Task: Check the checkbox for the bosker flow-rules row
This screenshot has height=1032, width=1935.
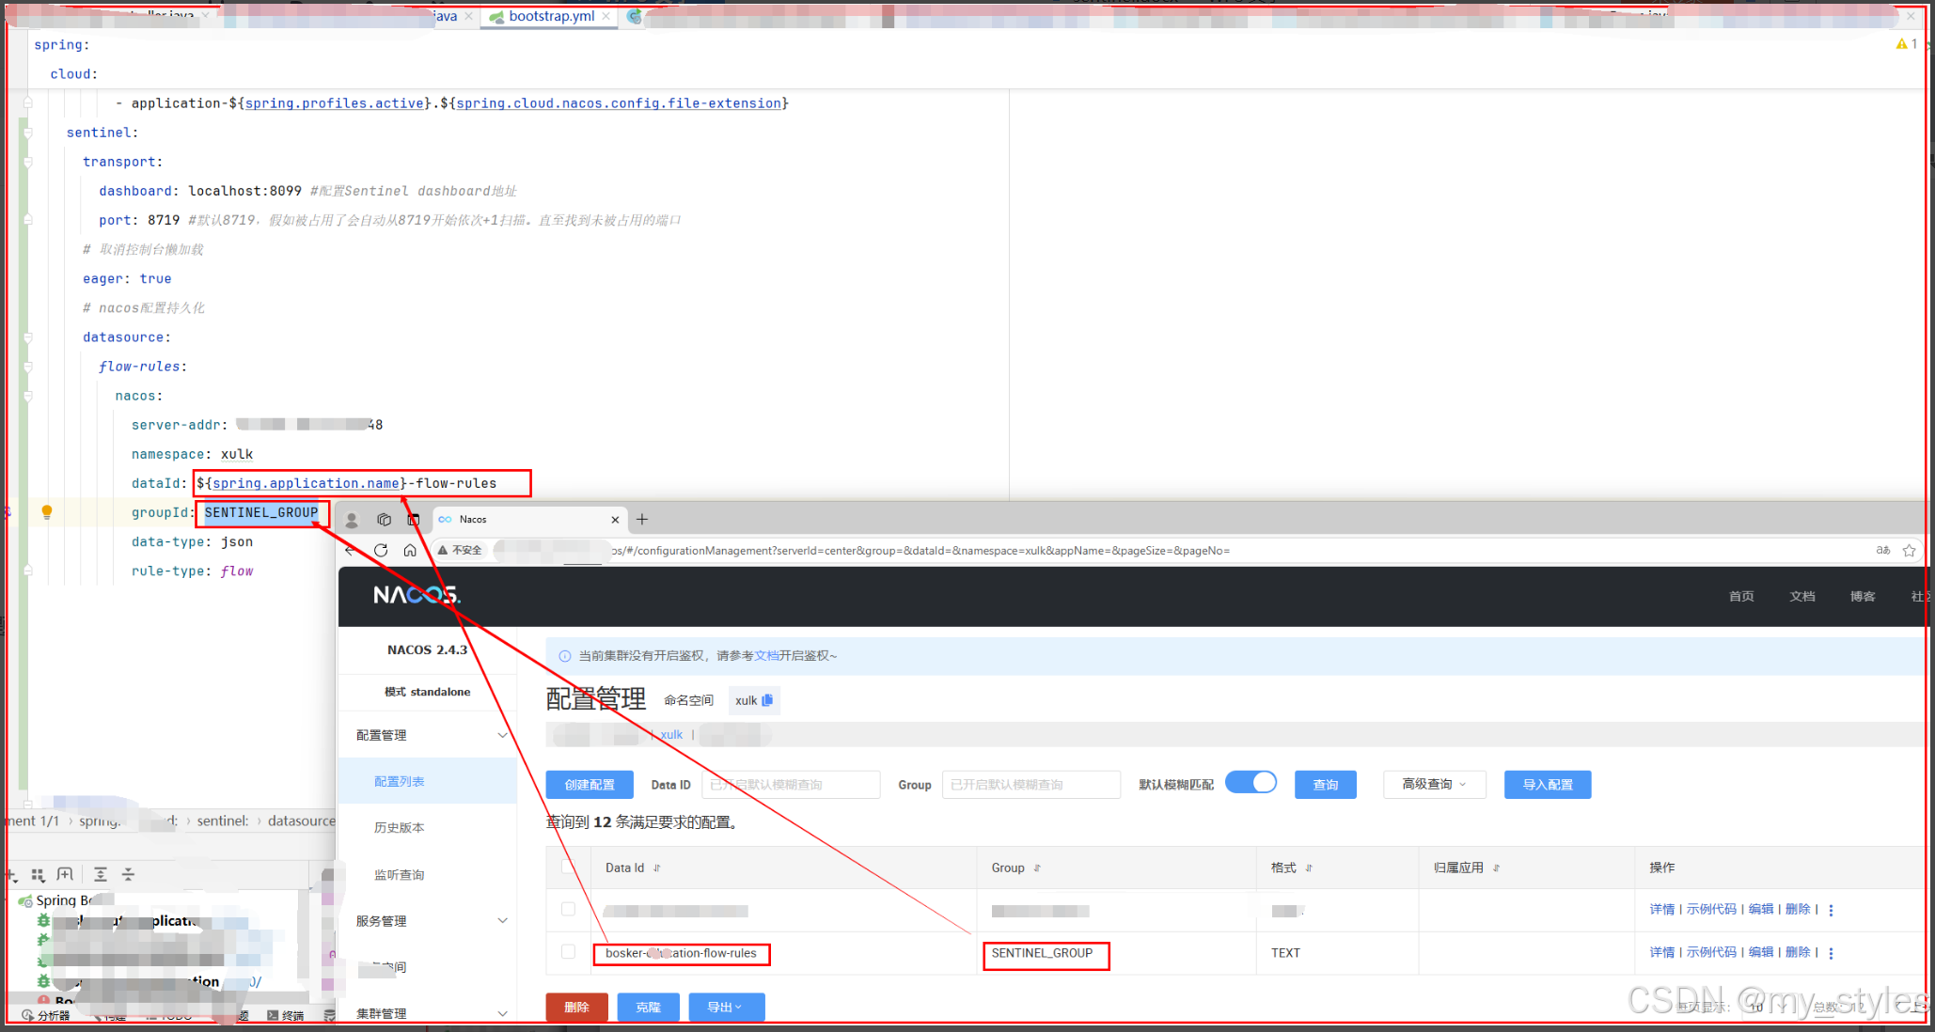Action: [x=568, y=951]
